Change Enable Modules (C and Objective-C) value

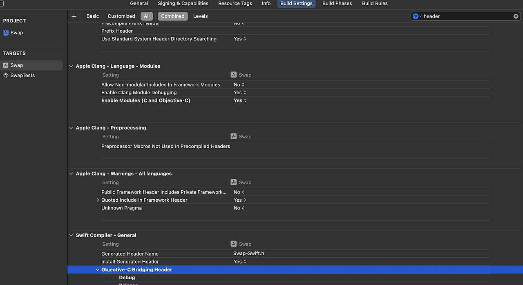pyautogui.click(x=240, y=100)
